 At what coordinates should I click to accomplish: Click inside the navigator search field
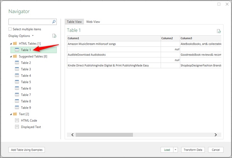coord(30,22)
